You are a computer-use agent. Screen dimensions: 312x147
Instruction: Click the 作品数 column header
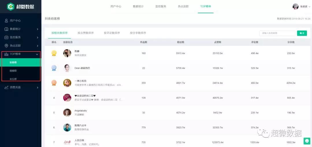point(144,42)
